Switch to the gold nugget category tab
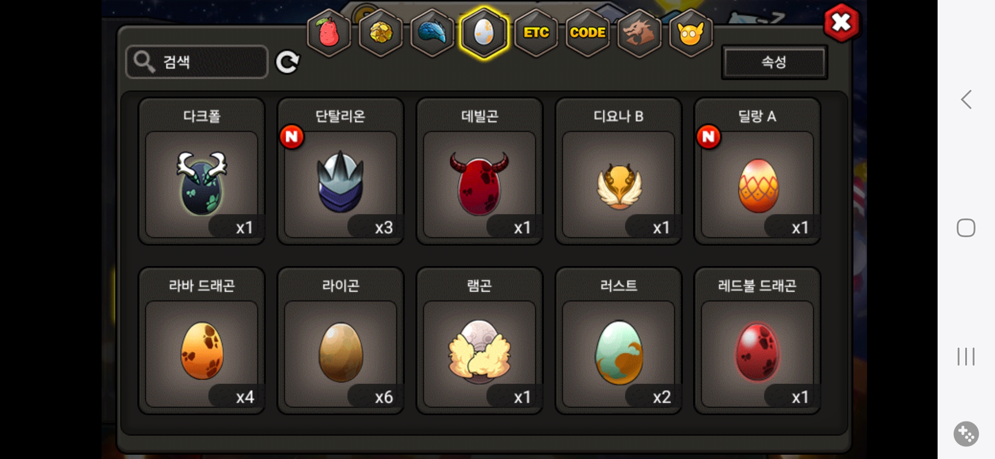Image resolution: width=995 pixels, height=459 pixels. [381, 33]
